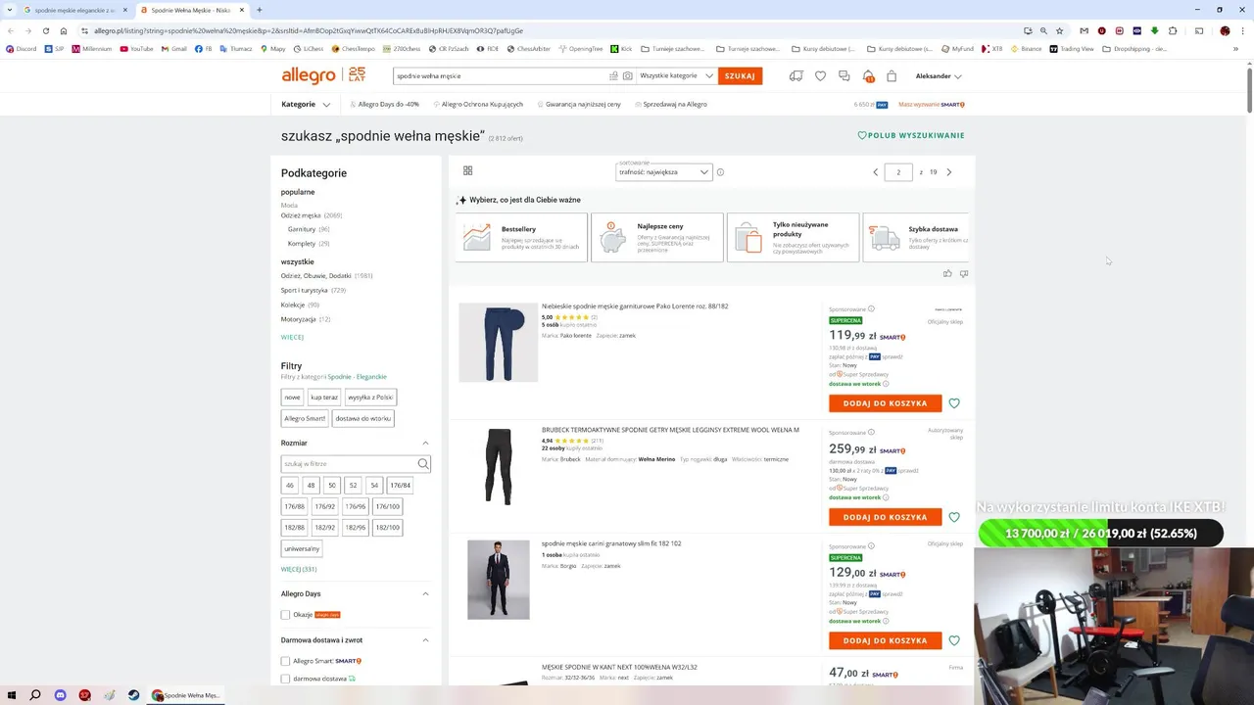Select size 176/84 filter chip

400,486
